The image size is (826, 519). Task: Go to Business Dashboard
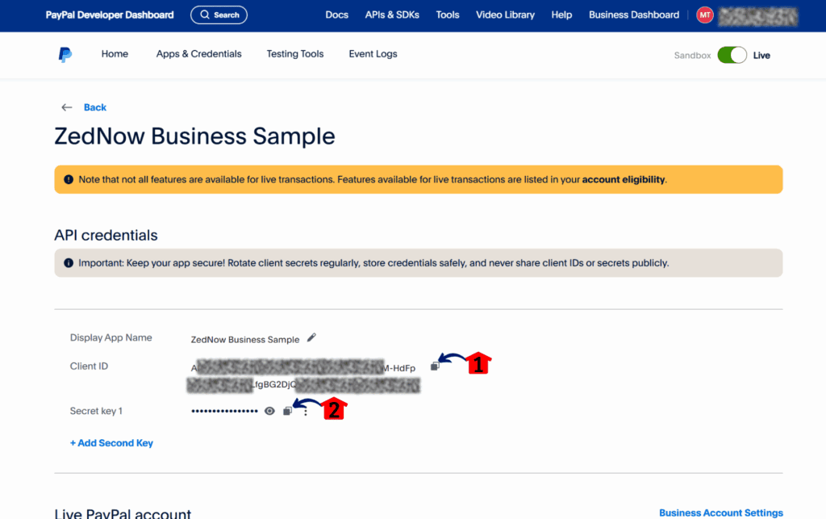(x=634, y=15)
